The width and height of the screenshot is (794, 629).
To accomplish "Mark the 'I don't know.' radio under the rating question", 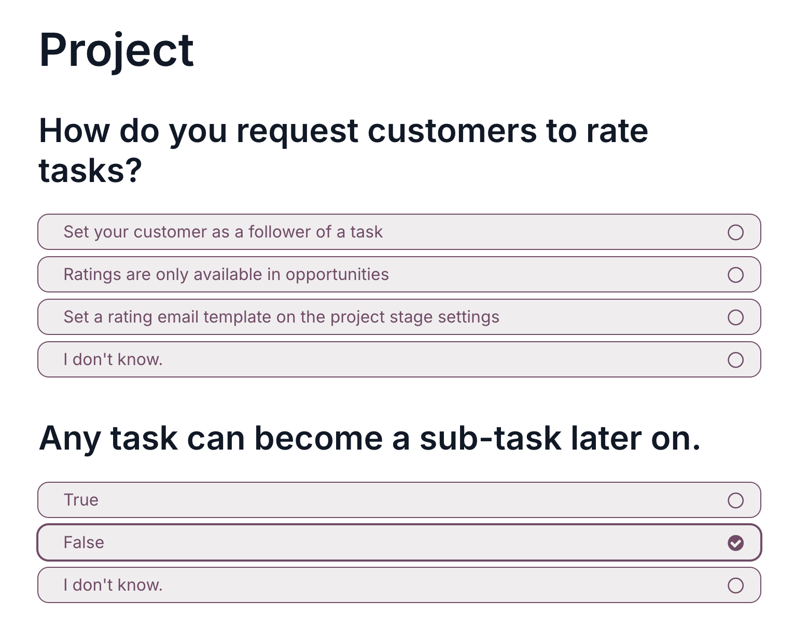I will pyautogui.click(x=735, y=359).
